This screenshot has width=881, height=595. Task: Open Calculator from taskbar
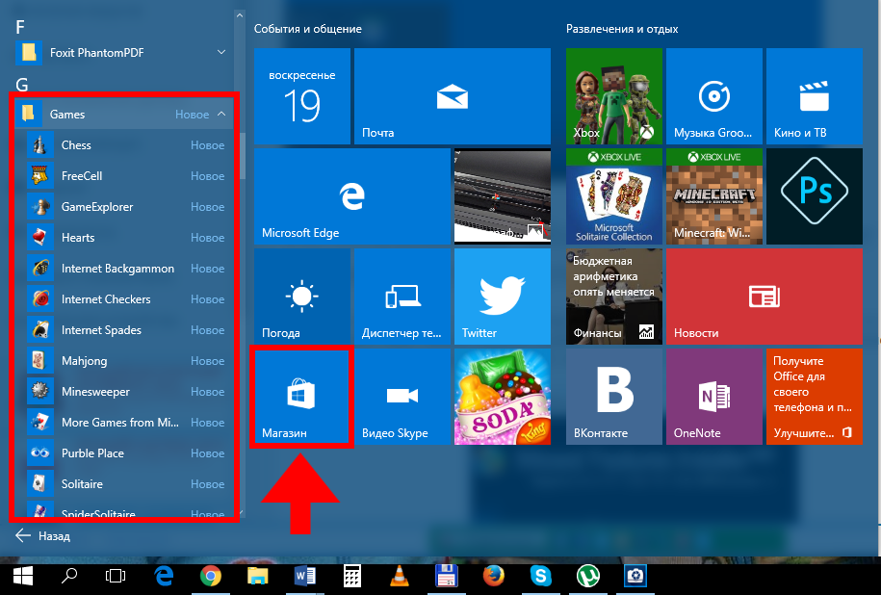(x=352, y=577)
